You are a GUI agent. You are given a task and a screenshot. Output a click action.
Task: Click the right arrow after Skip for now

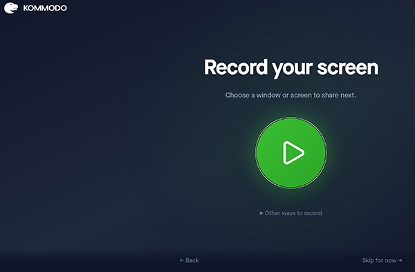[400, 261]
